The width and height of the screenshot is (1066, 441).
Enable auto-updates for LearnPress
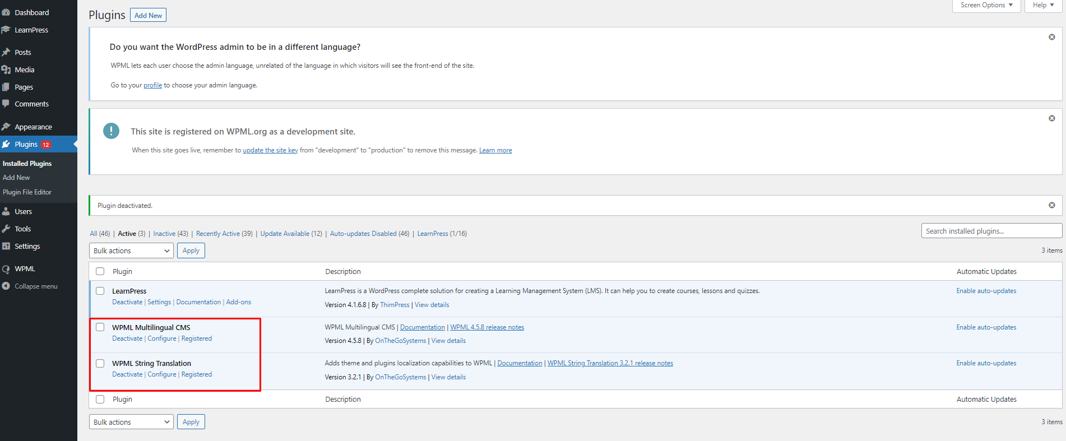tap(986, 291)
